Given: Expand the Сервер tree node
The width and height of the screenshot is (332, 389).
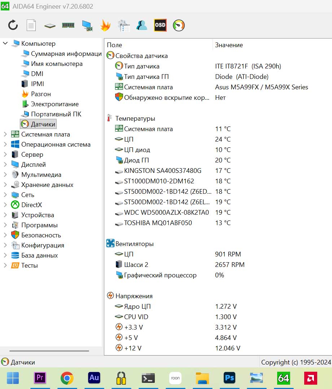Looking at the screenshot, I should 5,154.
